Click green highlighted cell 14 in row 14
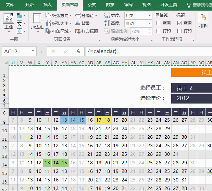Image resolution: width=212 pixels, height=191 pixels. tap(56, 163)
